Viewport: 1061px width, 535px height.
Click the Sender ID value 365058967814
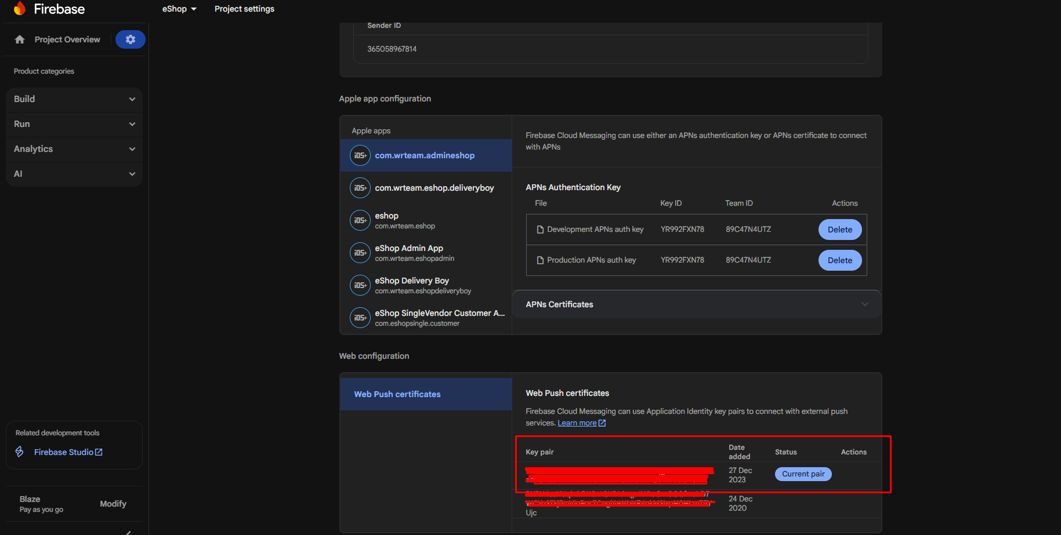pos(392,49)
